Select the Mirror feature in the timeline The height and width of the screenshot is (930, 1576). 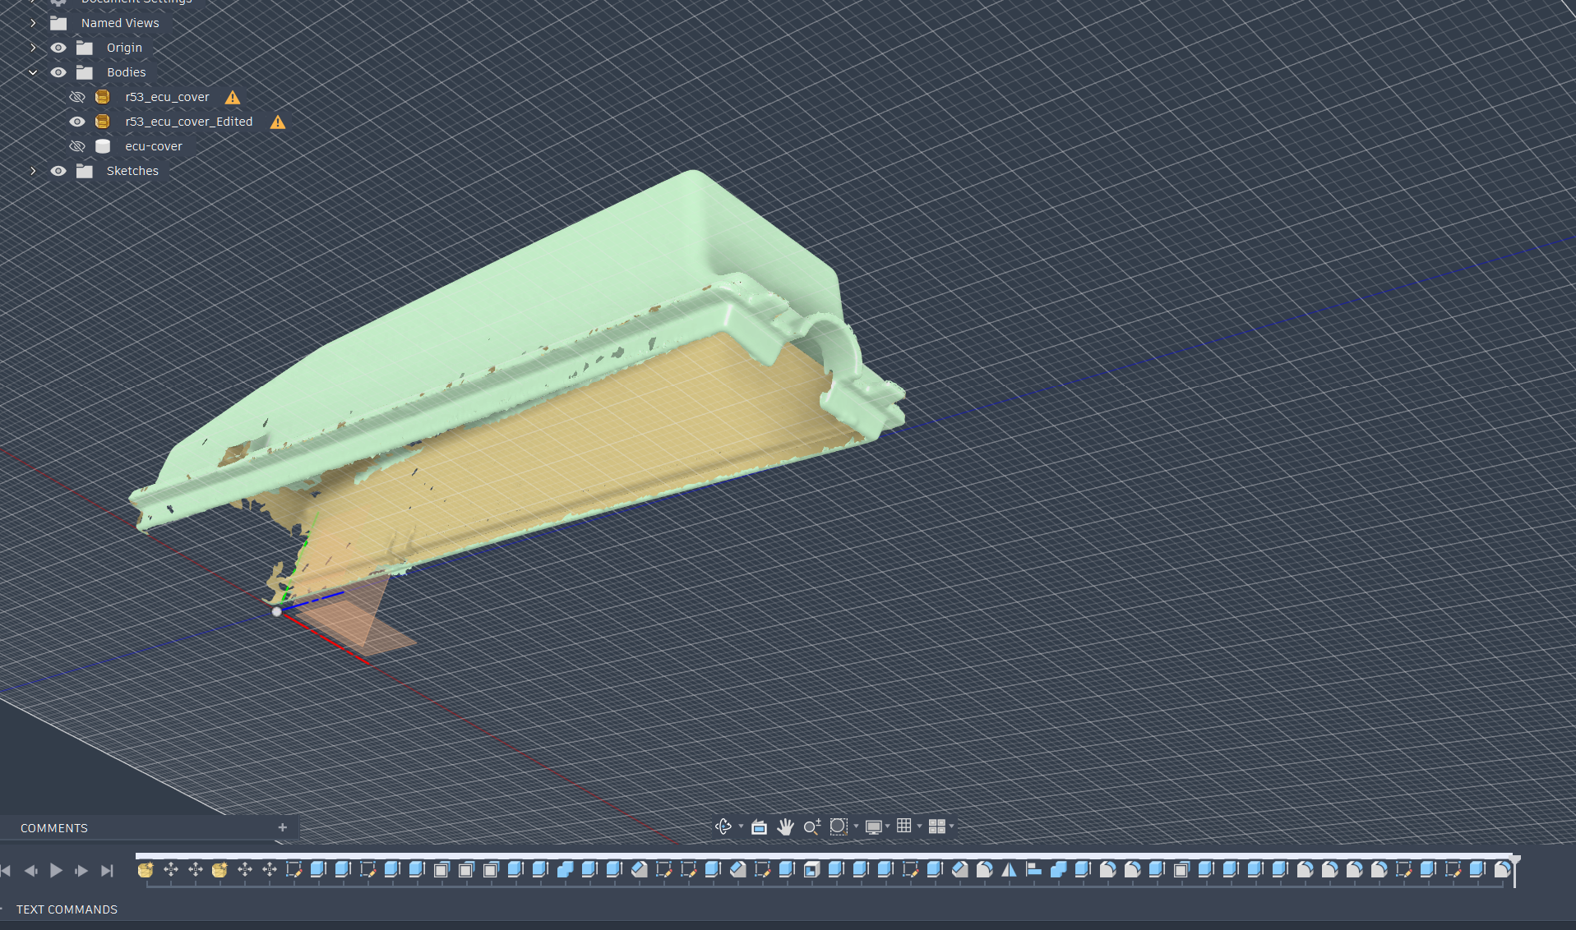coord(1009,869)
